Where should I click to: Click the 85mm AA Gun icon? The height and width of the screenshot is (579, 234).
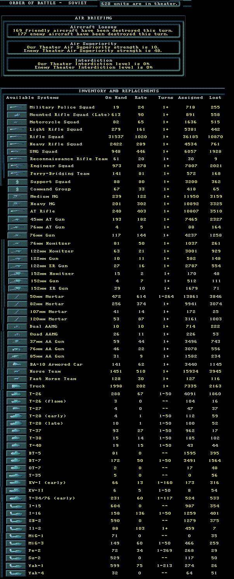click(17, 356)
